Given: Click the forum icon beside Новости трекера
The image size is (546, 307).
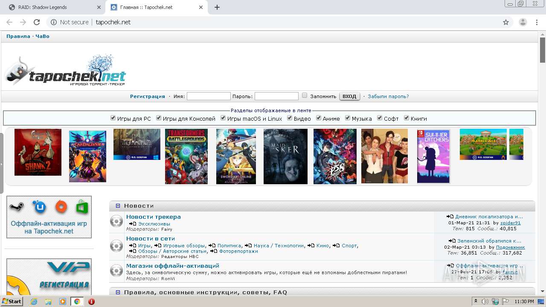Looking at the screenshot, I should point(116,221).
